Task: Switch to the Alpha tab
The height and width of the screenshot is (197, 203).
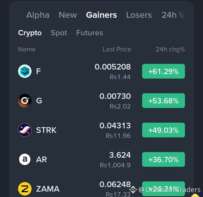Action: point(38,15)
